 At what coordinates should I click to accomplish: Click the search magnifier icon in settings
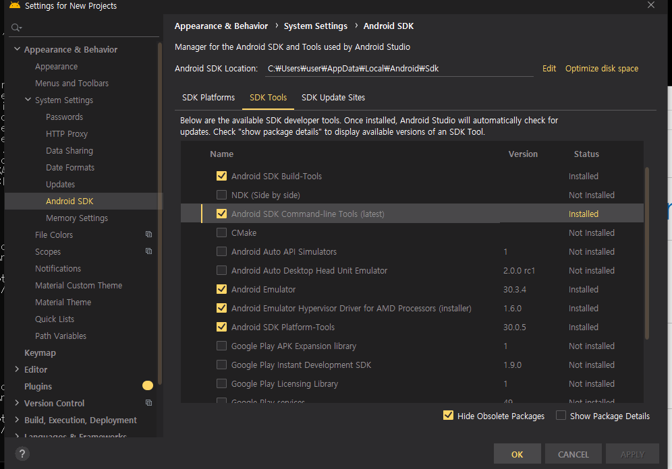16,28
